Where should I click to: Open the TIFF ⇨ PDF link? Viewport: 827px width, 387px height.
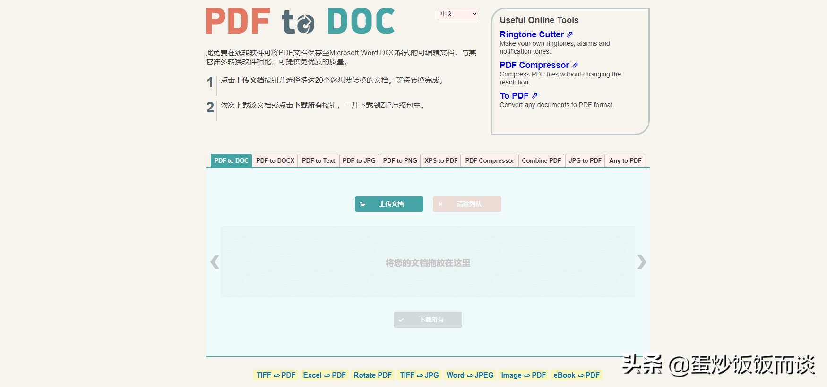pos(276,375)
